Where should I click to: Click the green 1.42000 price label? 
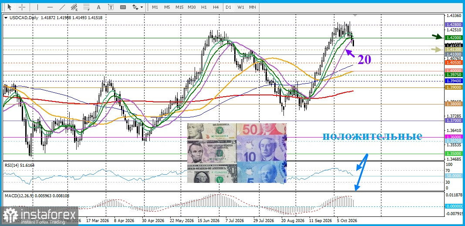point(454,37)
